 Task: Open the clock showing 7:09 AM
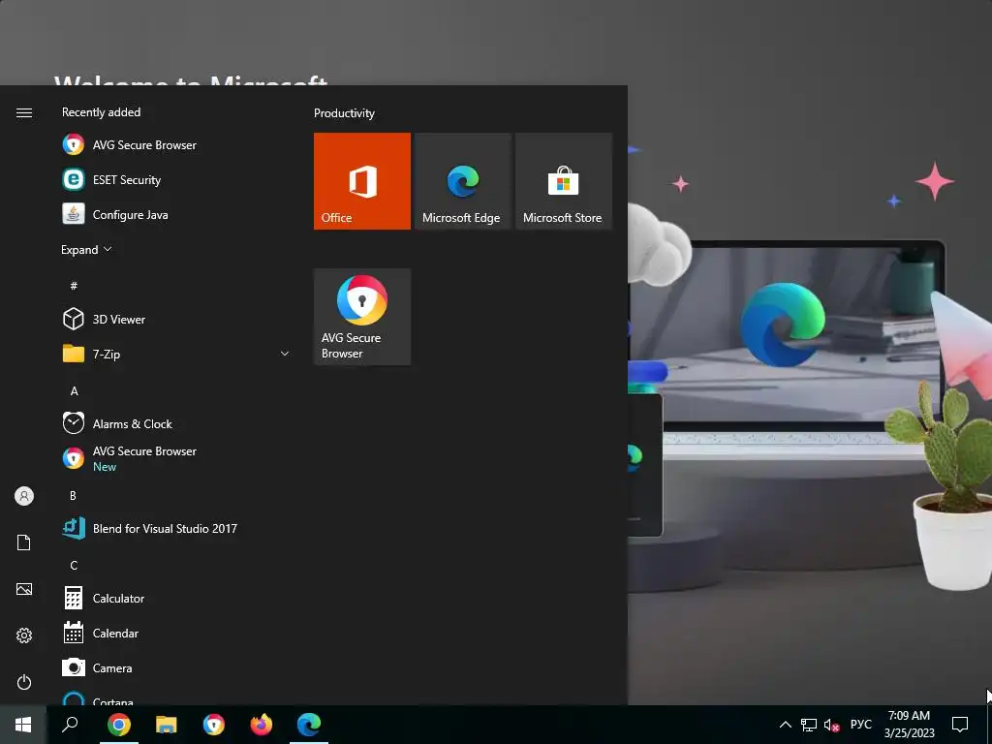(909, 725)
